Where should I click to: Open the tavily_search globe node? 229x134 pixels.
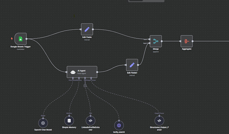pos(119,125)
